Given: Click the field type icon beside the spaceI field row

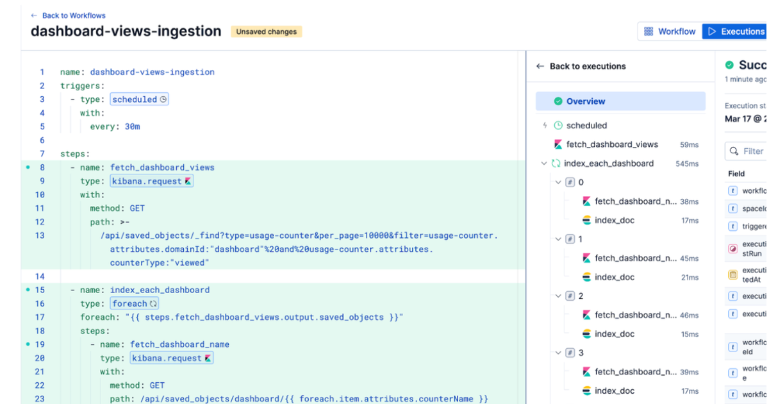Looking at the screenshot, I should pos(733,208).
